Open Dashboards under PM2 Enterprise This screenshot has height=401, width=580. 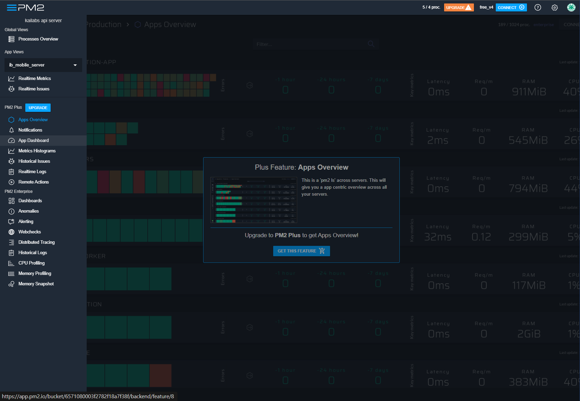(x=43, y=201)
